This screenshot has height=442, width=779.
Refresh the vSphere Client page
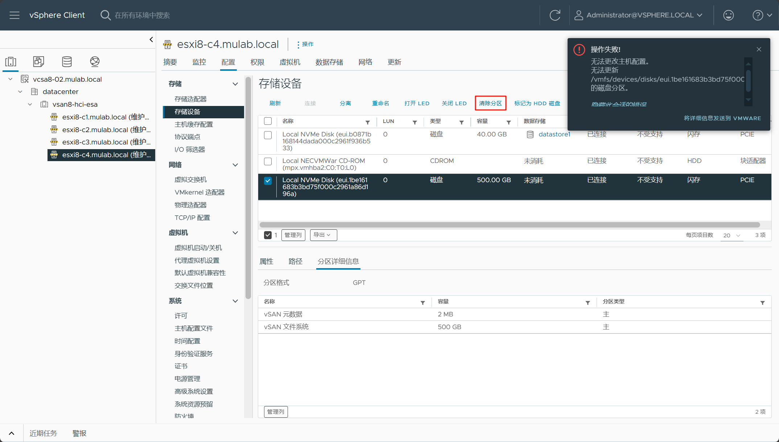tap(555, 15)
